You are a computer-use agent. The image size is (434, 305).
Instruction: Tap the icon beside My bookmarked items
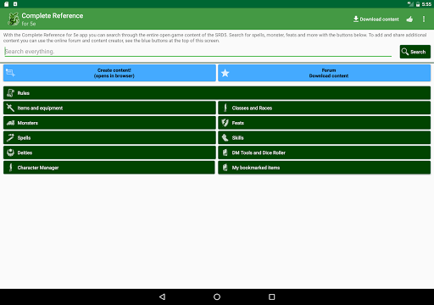[225, 168]
